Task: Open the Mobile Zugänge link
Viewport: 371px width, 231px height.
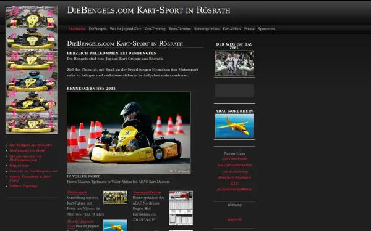Action: pos(23,186)
